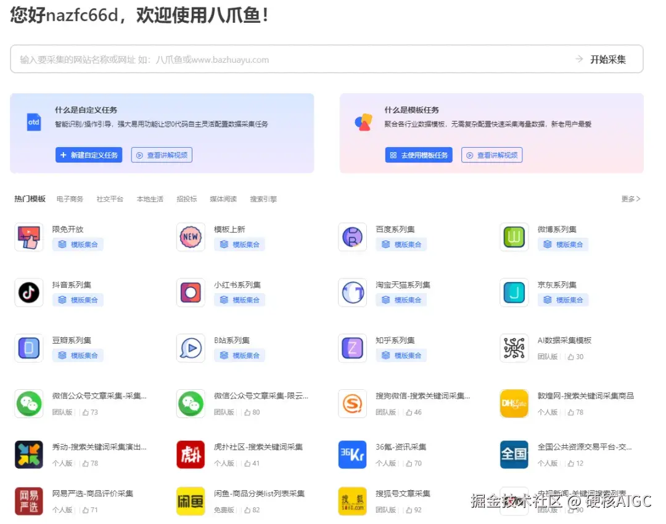The image size is (666, 524).
Task: Select the 微博系列集 Weibo icon
Action: (x=514, y=237)
